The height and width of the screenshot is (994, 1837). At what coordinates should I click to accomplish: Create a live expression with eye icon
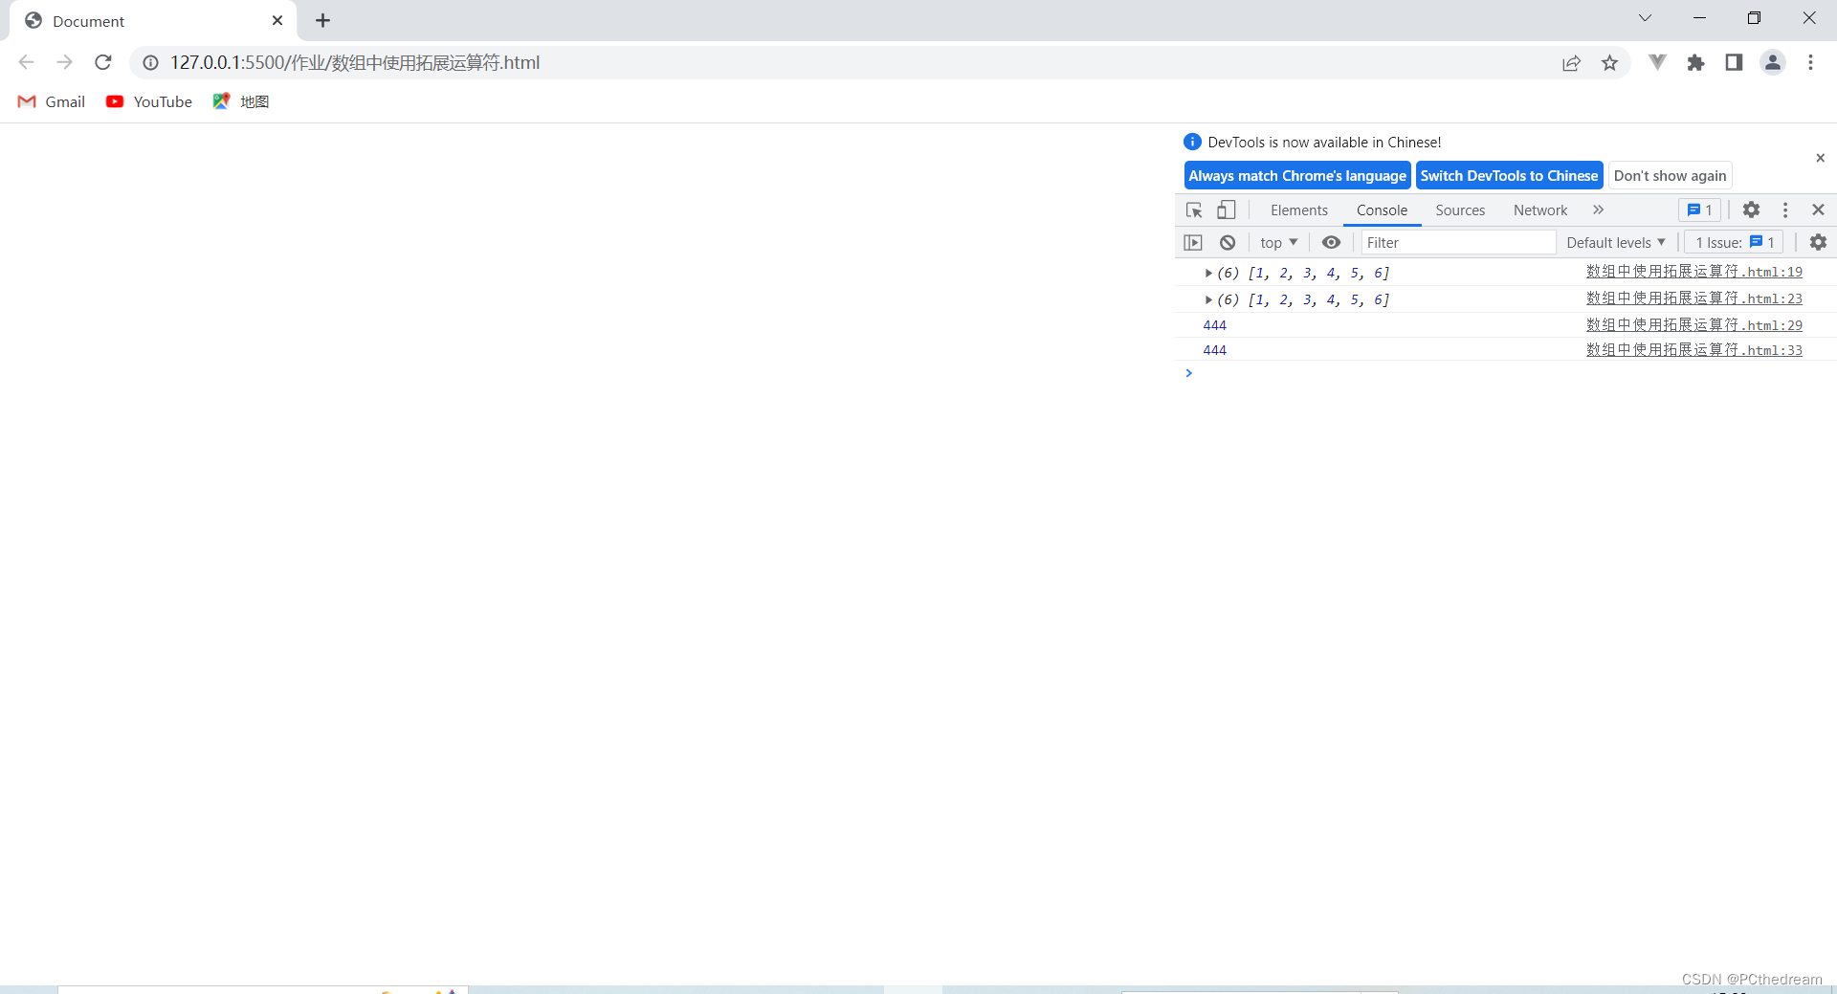point(1331,242)
